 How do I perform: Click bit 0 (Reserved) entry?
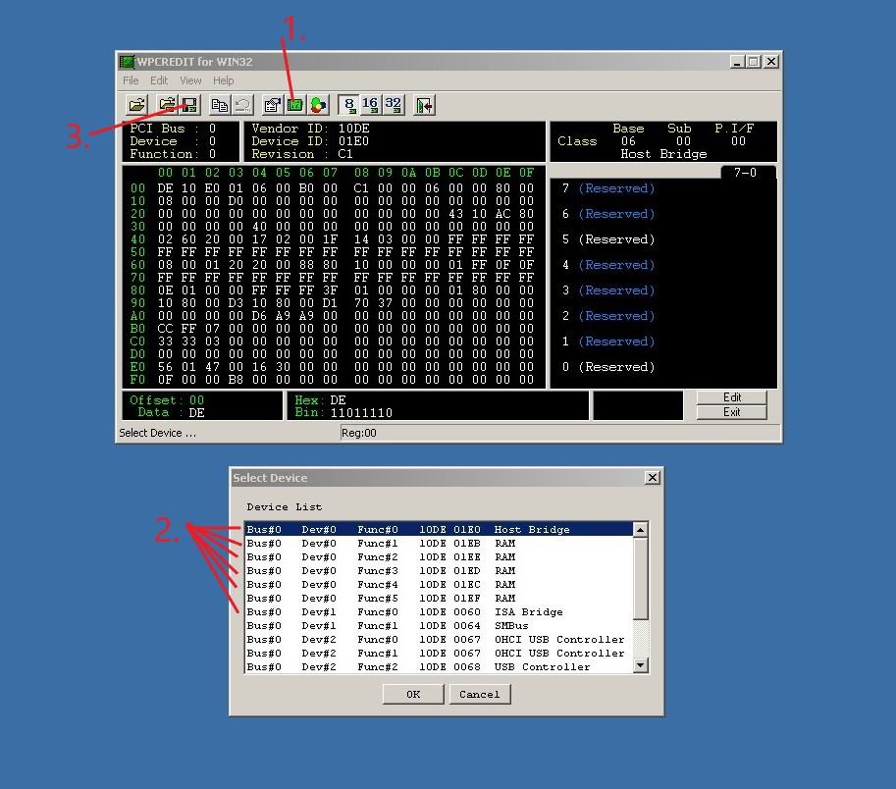pyautogui.click(x=608, y=367)
